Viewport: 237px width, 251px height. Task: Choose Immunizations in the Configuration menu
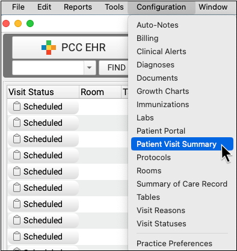coord(163,105)
